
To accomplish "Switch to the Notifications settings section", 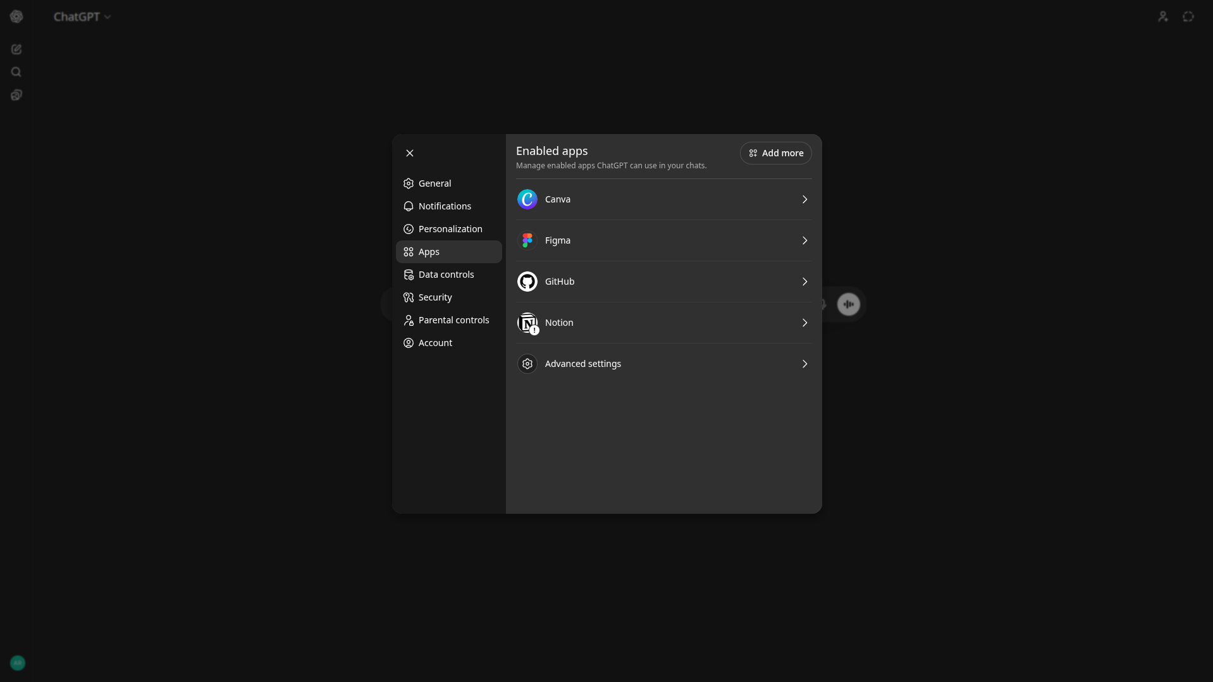I will pyautogui.click(x=445, y=206).
